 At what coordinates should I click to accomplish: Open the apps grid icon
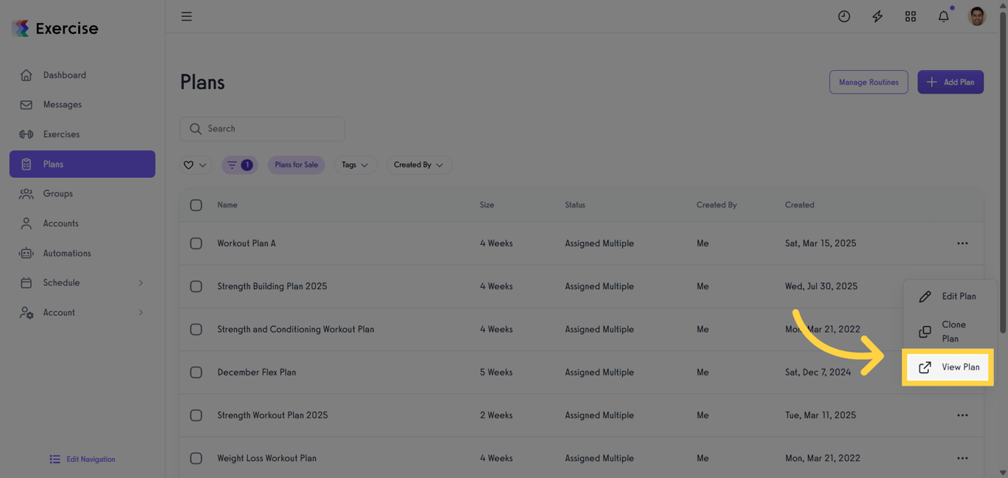pyautogui.click(x=911, y=16)
